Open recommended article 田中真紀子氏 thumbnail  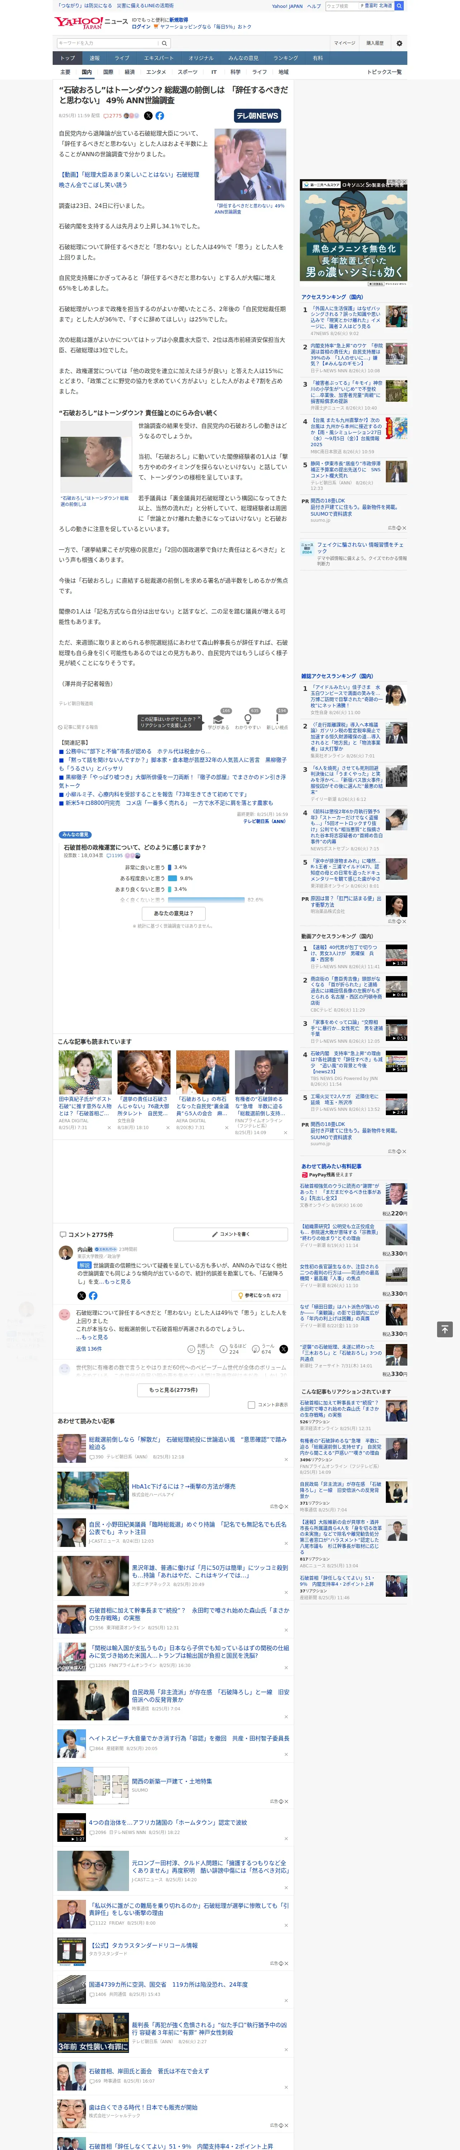pos(85,1072)
